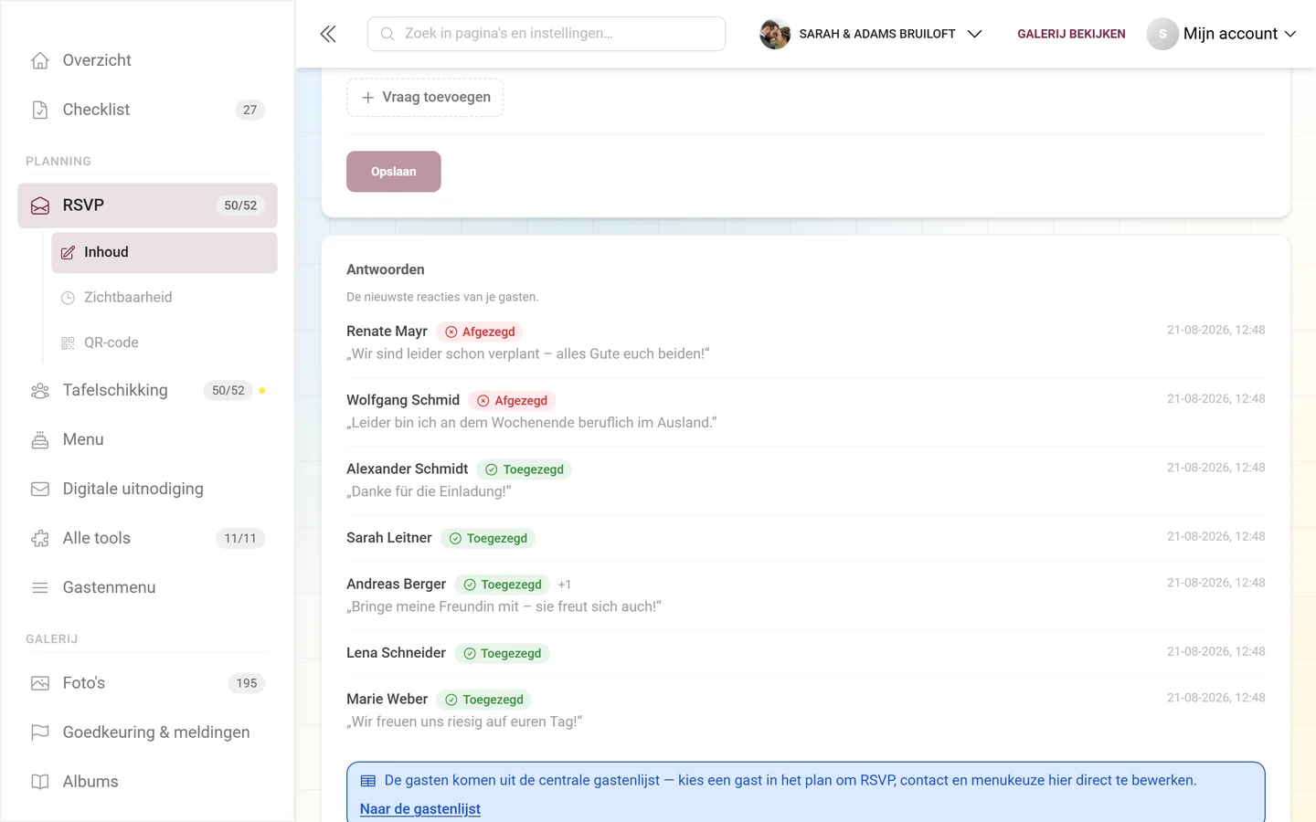Click the Foto's image icon

click(x=40, y=683)
